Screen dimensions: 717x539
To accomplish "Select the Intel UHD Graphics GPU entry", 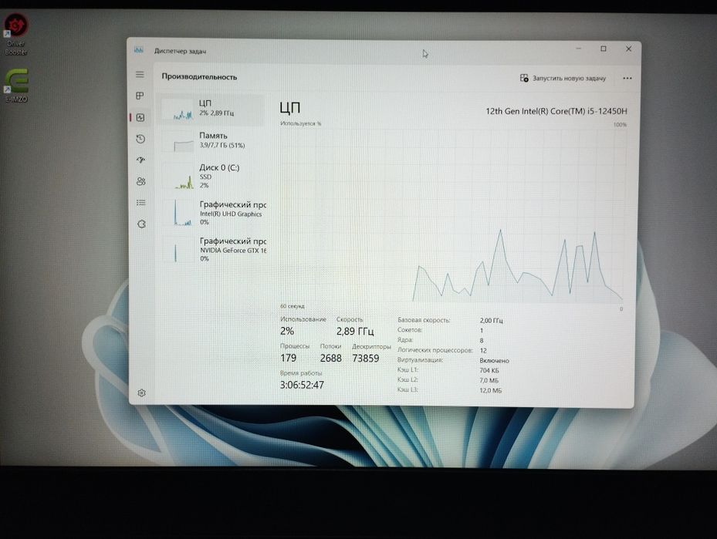I will point(213,213).
